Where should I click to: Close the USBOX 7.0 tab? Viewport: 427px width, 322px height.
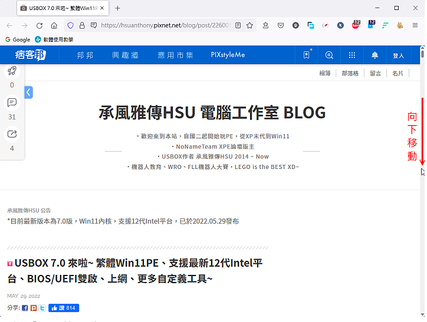tap(102, 8)
